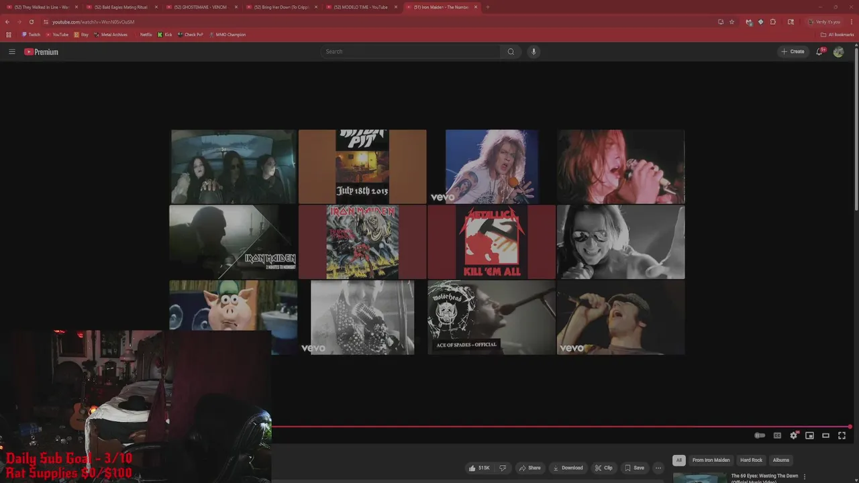Open the notifications bell
The width and height of the screenshot is (859, 483).
(819, 52)
